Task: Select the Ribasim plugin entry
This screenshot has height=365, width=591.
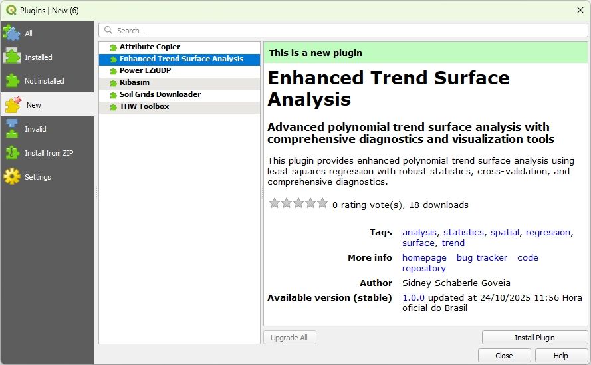Action: 179,82
